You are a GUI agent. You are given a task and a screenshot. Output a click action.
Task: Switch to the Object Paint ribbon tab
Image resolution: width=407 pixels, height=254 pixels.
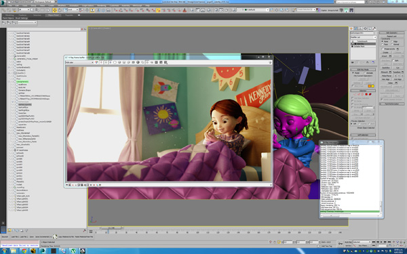54,15
